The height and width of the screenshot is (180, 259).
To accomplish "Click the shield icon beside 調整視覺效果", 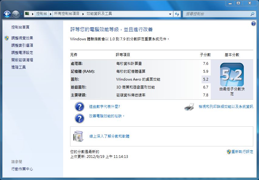I will pyautogui.click(x=7, y=38).
